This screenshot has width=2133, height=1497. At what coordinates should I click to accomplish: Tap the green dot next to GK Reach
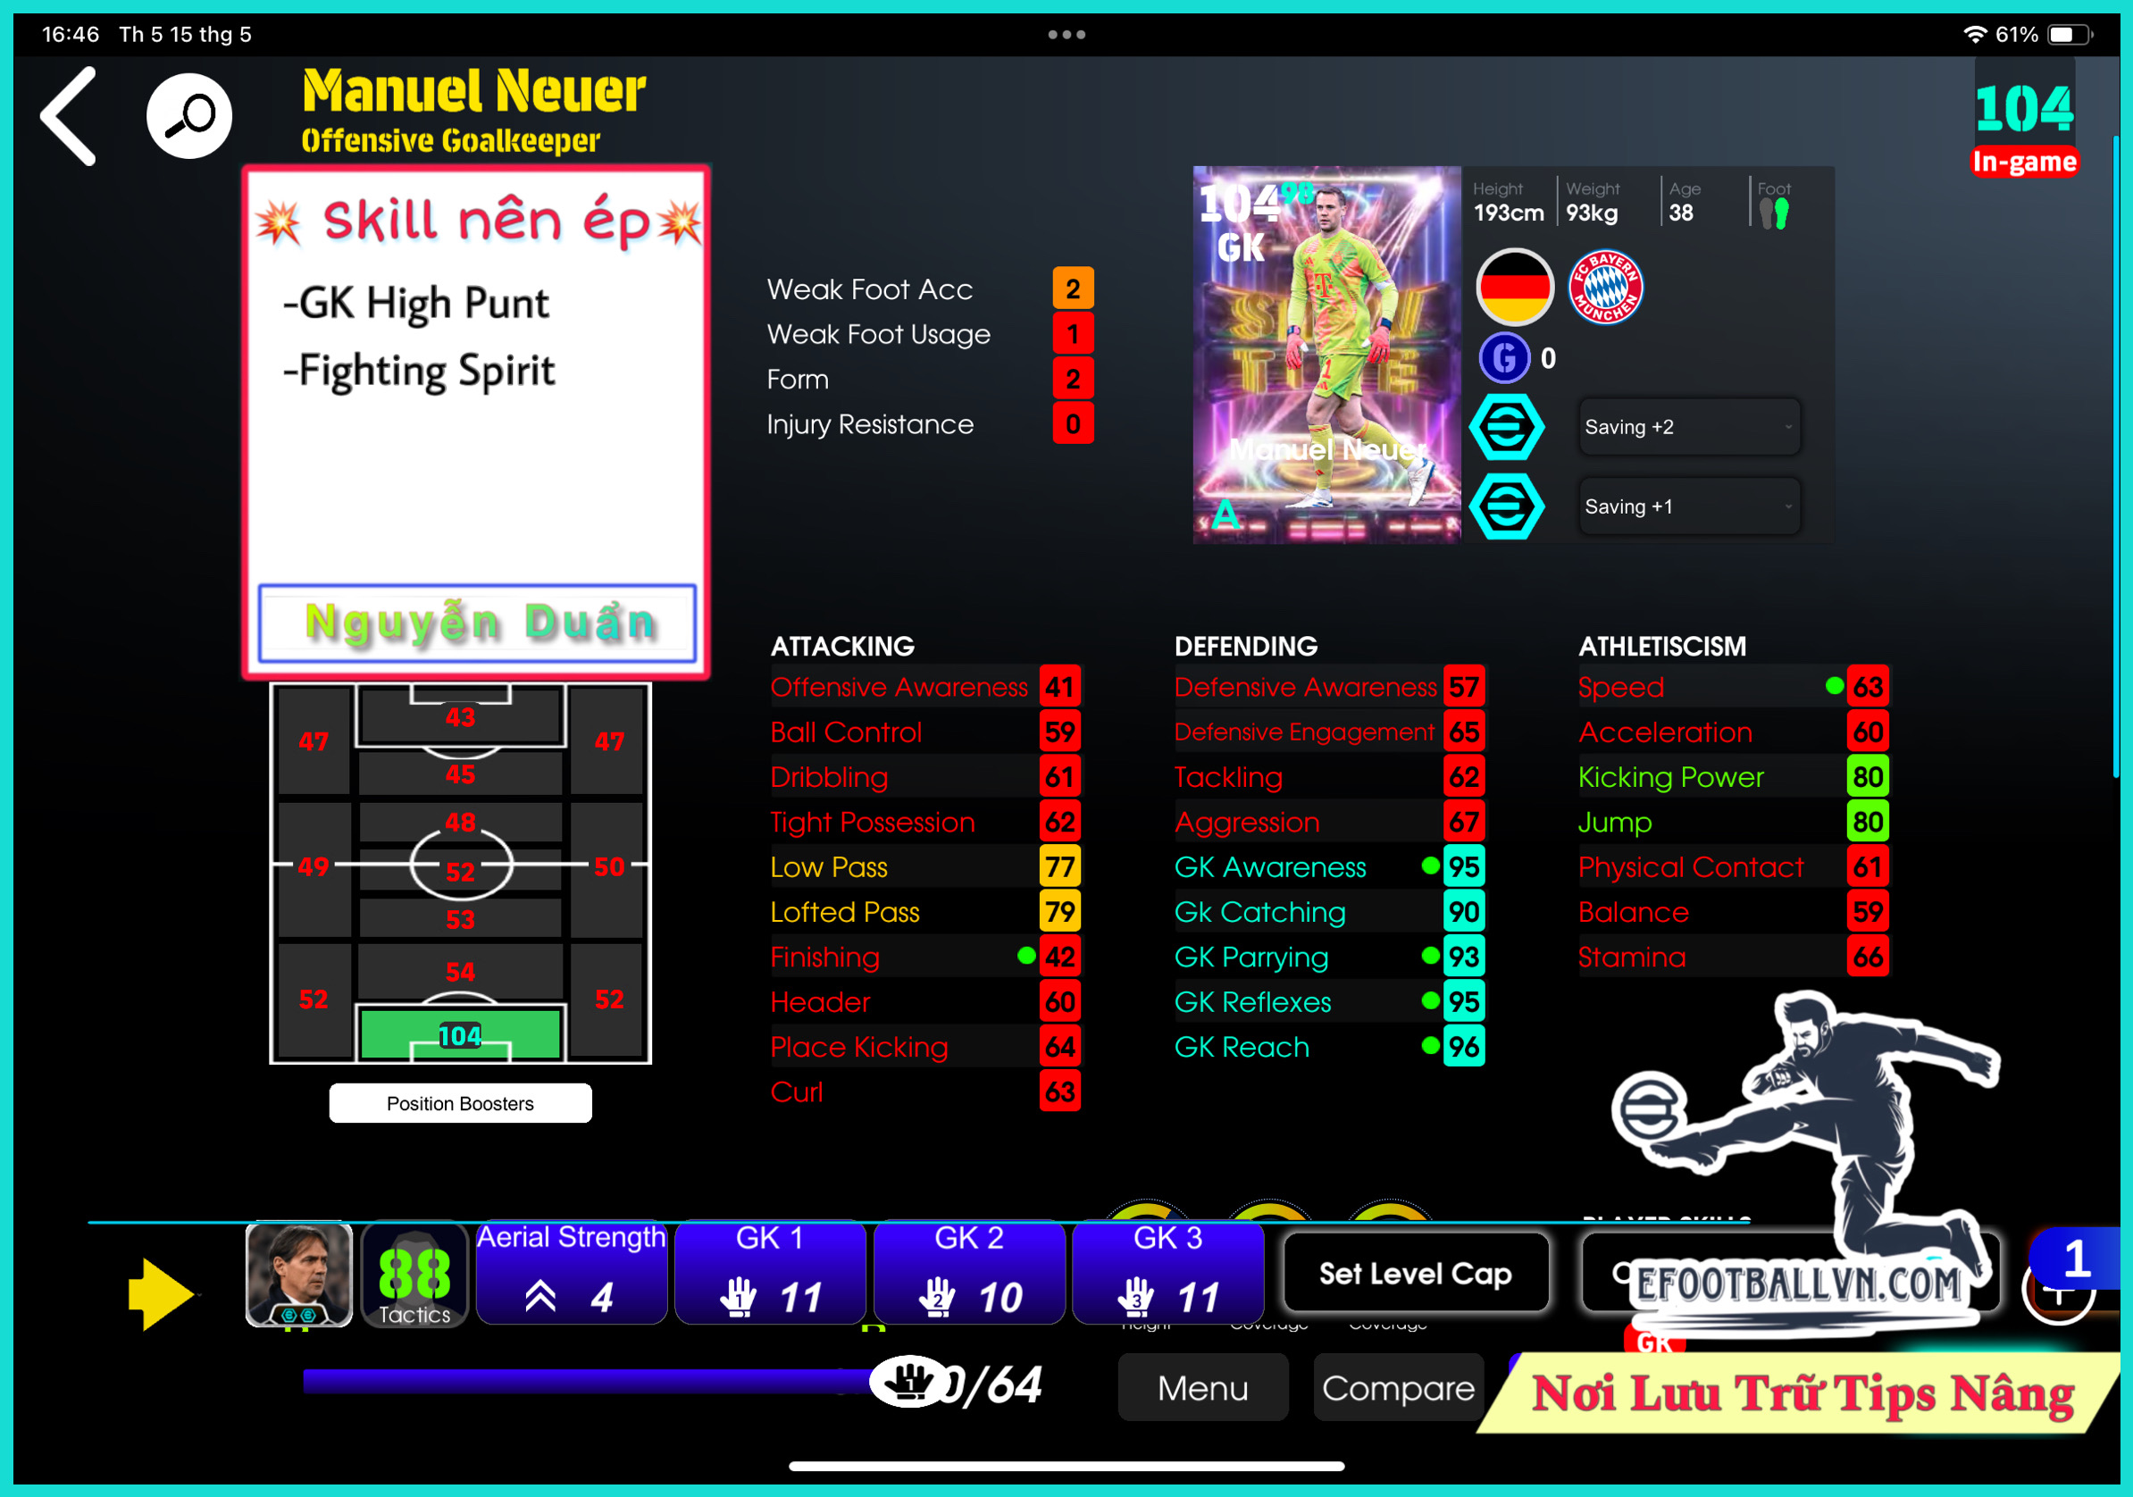pos(1431,1045)
